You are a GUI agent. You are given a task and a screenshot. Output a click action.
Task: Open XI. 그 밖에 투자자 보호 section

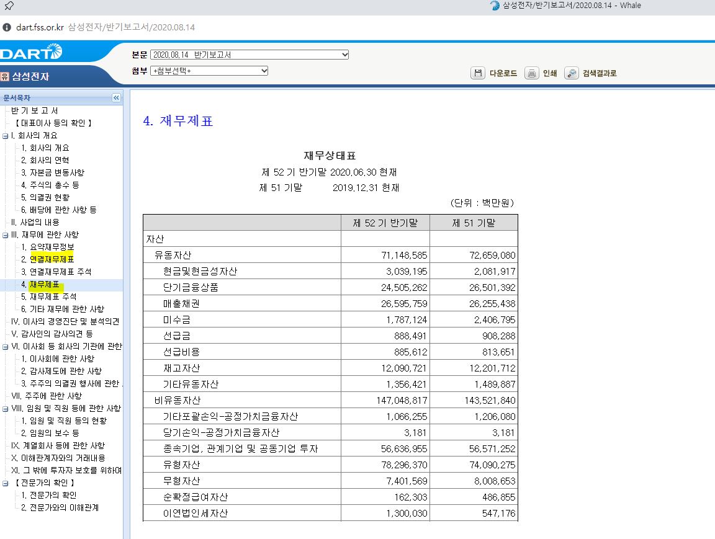(x=66, y=470)
